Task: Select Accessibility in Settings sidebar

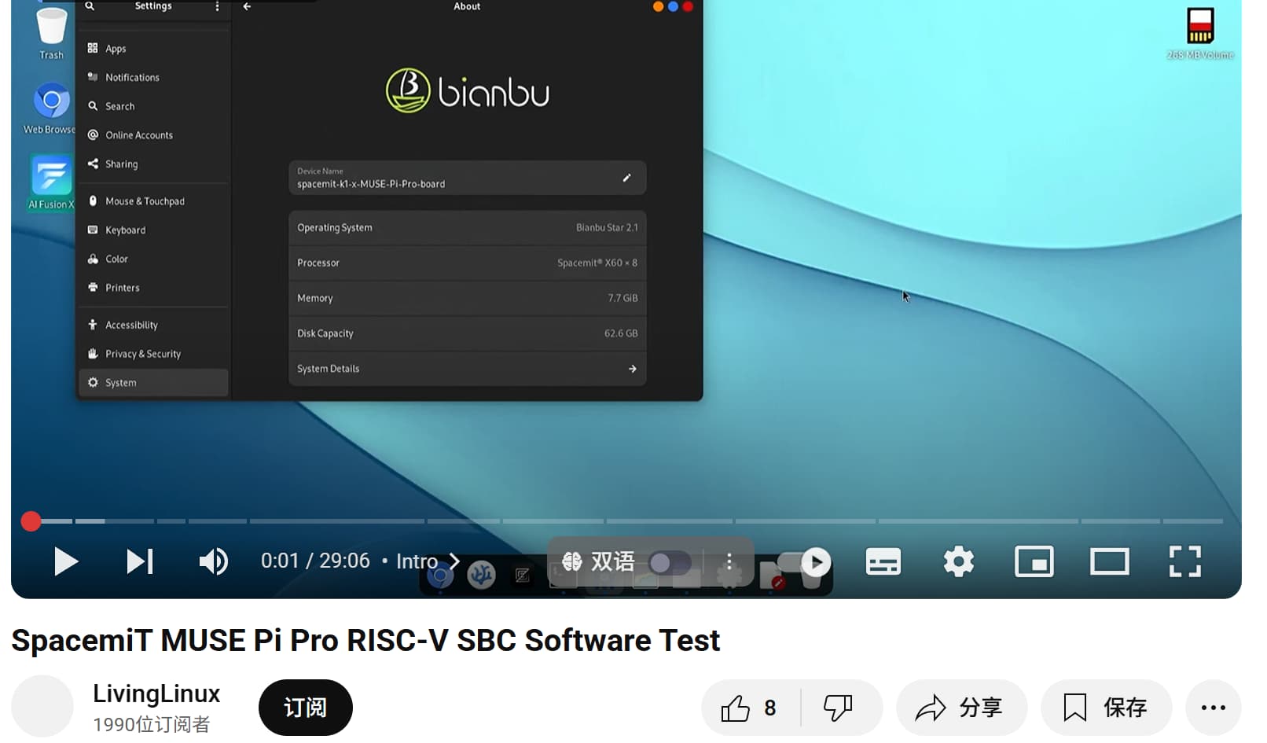Action: point(153,325)
